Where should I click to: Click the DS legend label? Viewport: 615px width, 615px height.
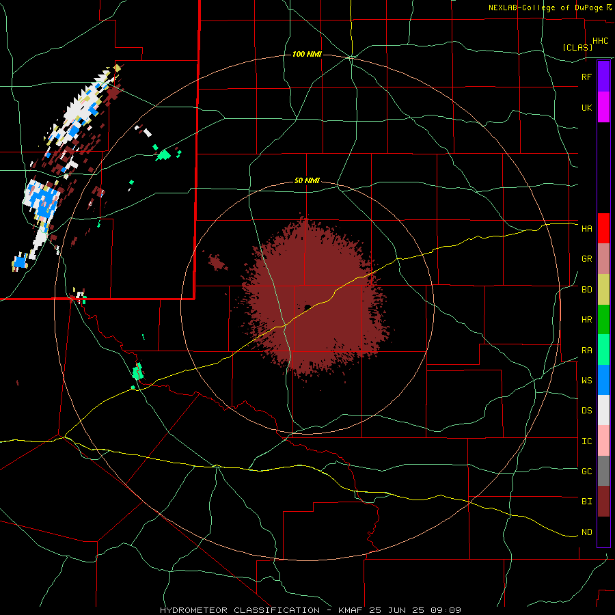586,411
